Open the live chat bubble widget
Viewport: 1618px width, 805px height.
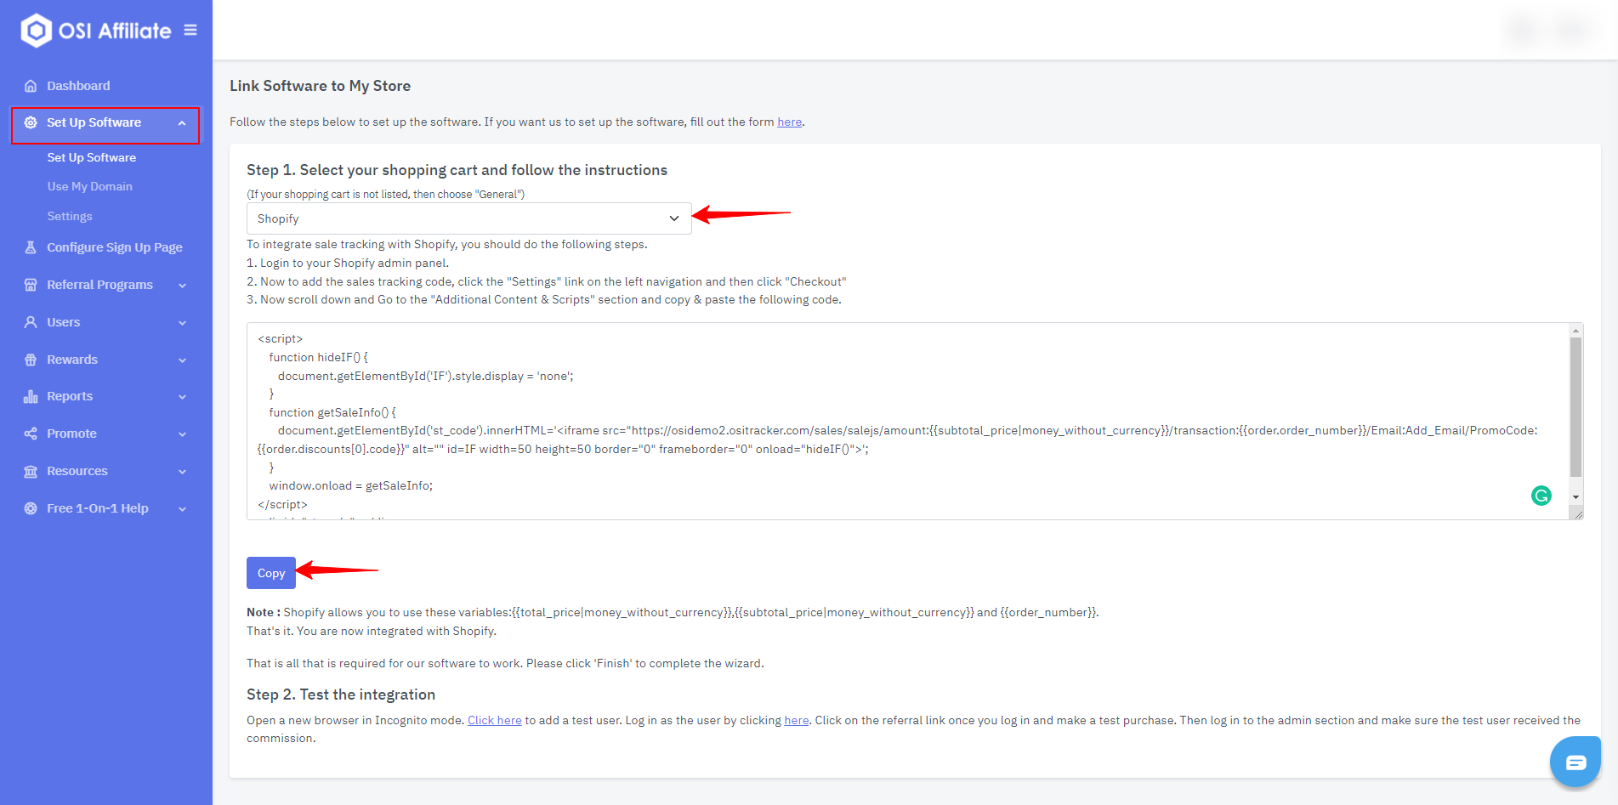[1575, 762]
